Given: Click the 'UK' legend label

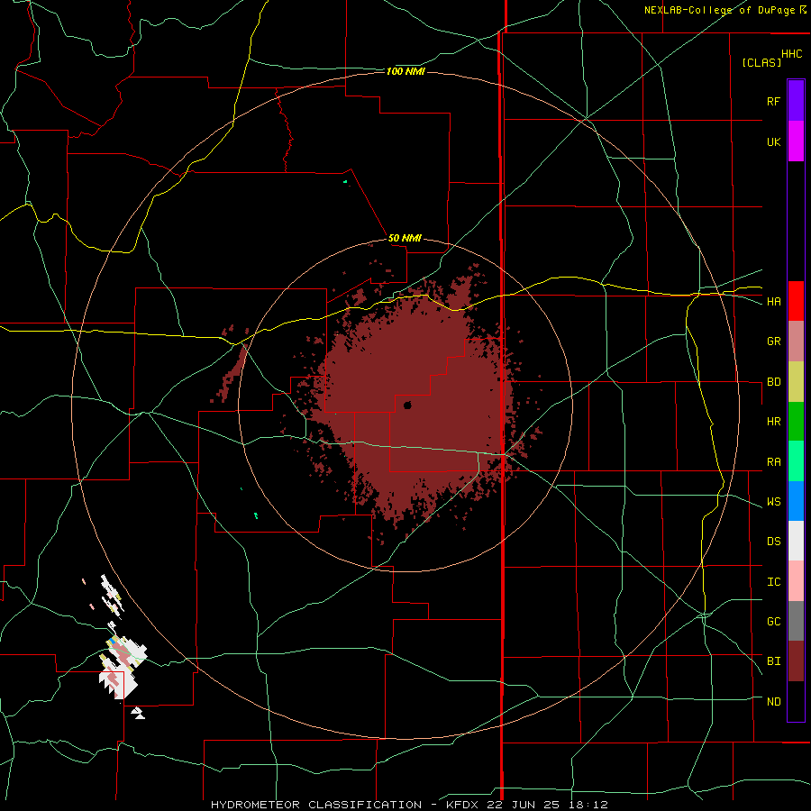Looking at the screenshot, I should [773, 141].
